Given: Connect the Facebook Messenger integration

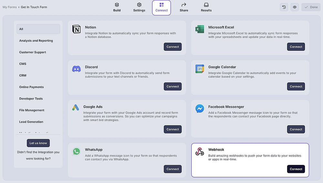Looking at the screenshot, I should point(296,129).
